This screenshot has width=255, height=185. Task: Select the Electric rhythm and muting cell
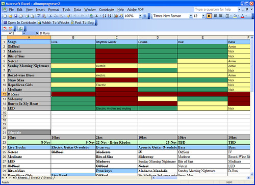click(x=117, y=108)
